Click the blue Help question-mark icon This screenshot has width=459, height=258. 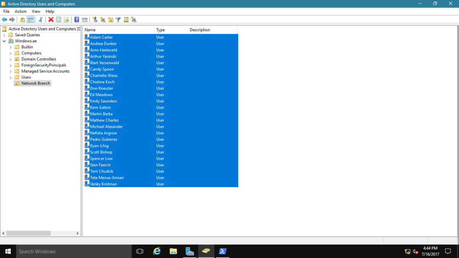click(x=77, y=19)
